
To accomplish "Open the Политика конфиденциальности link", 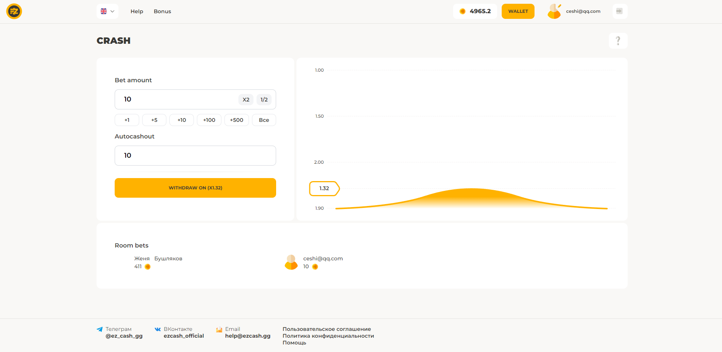I will tap(328, 336).
